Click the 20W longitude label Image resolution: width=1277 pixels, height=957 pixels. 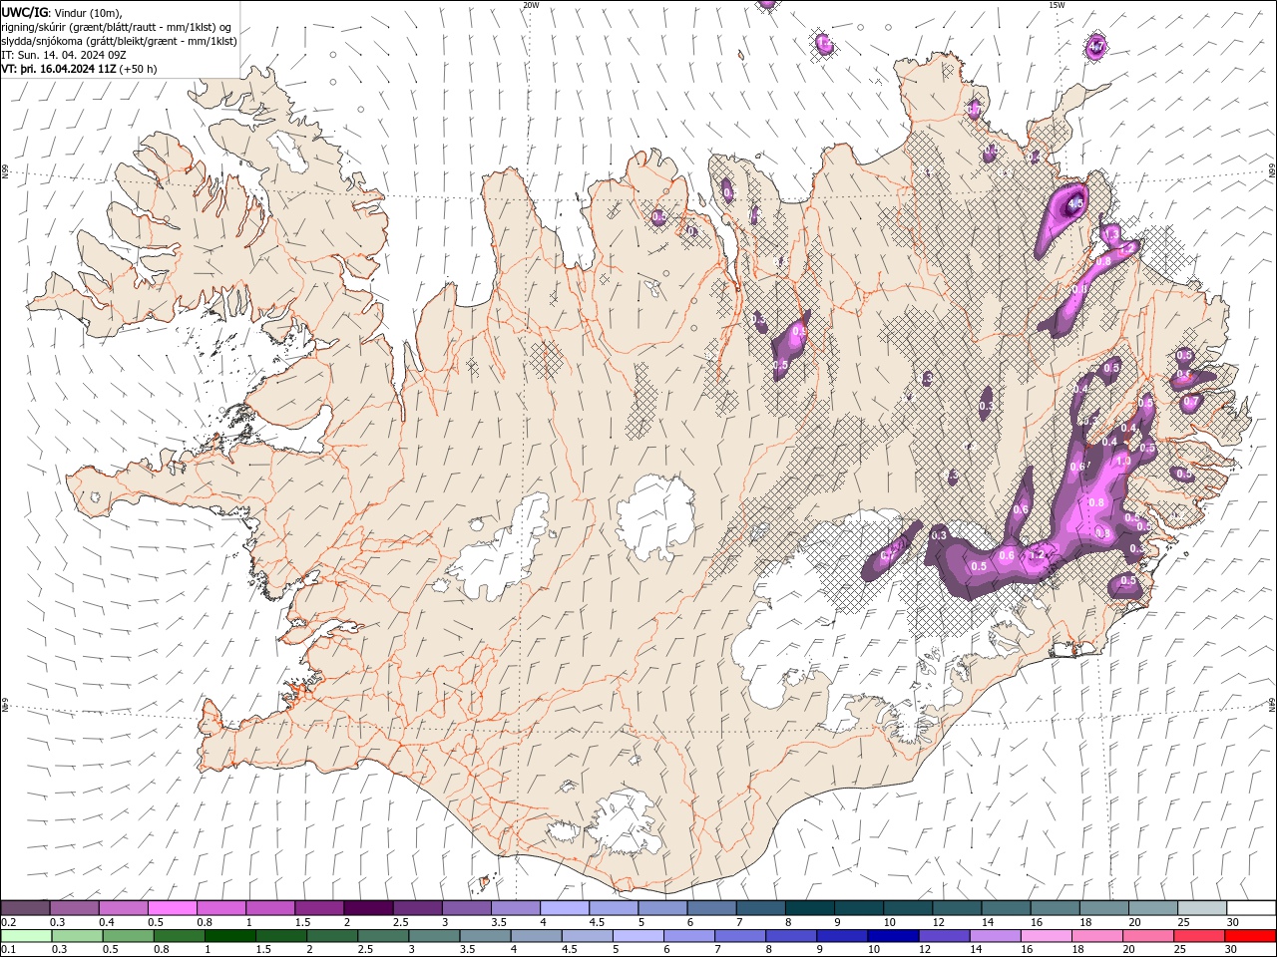coord(531,5)
